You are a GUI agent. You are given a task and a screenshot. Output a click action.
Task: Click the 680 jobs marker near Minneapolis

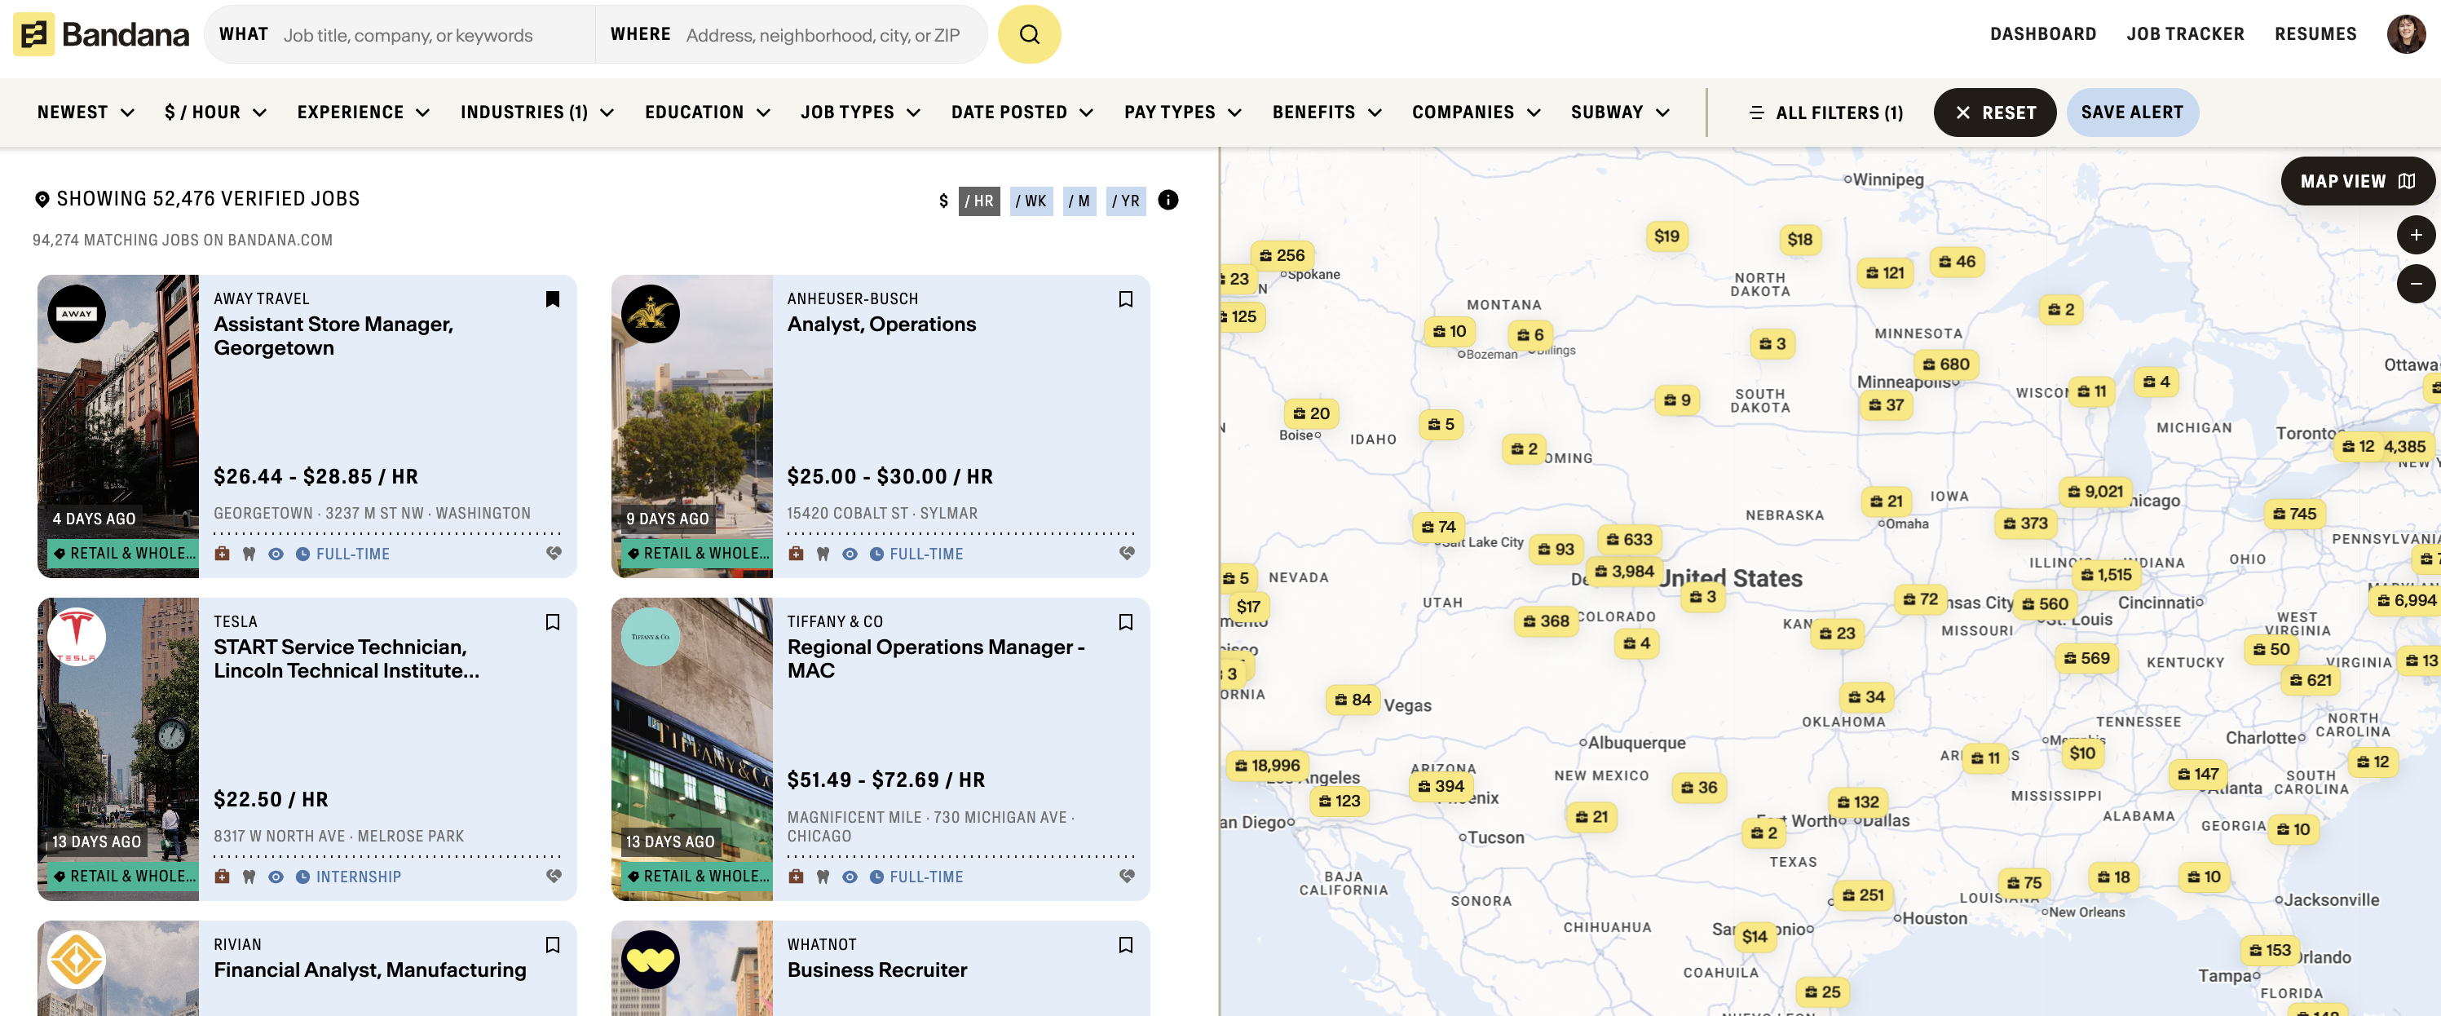pyautogui.click(x=1945, y=364)
